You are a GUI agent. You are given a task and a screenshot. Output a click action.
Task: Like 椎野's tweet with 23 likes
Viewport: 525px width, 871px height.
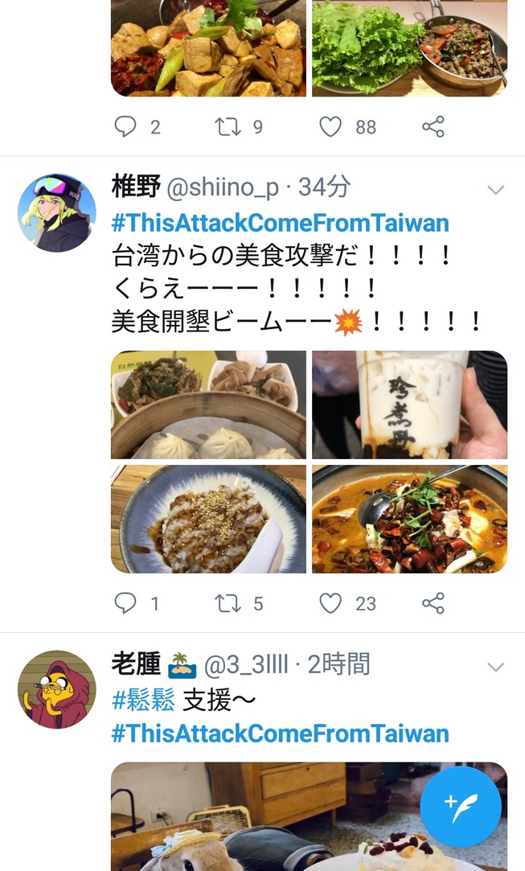[330, 603]
